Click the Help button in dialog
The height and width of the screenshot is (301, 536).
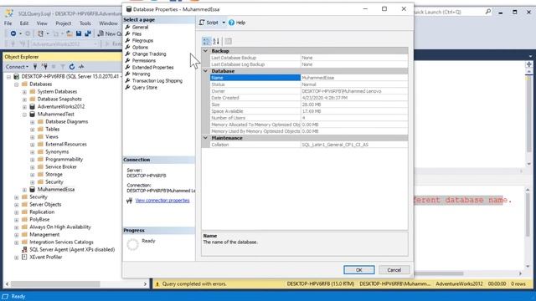(x=237, y=23)
